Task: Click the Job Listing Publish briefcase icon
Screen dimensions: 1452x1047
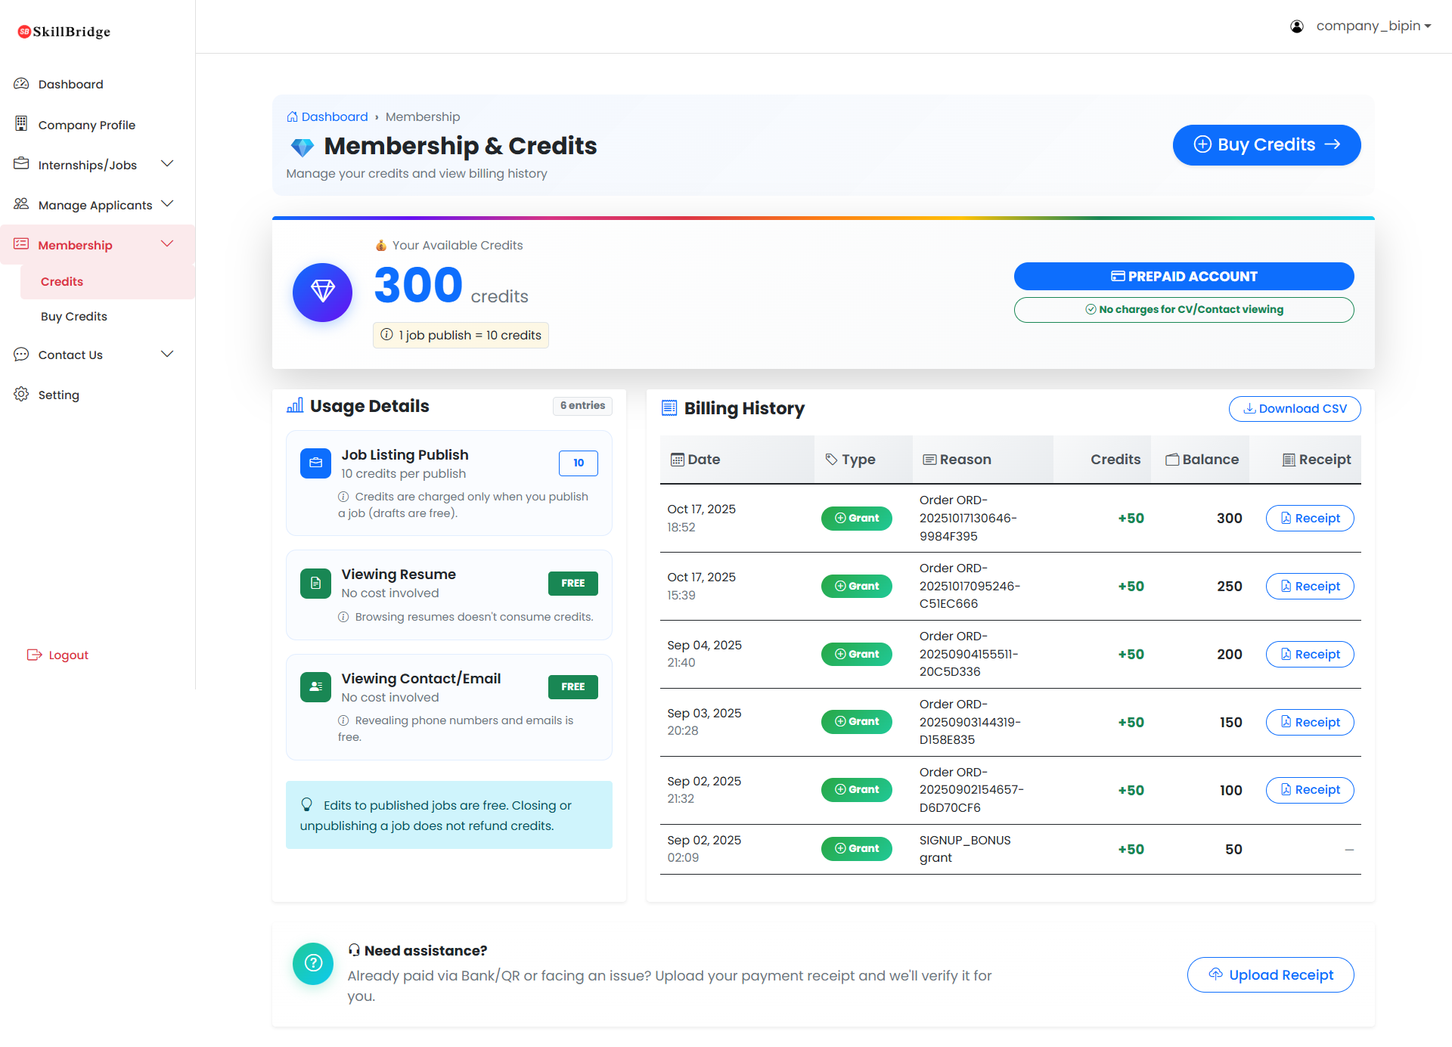Action: [315, 463]
